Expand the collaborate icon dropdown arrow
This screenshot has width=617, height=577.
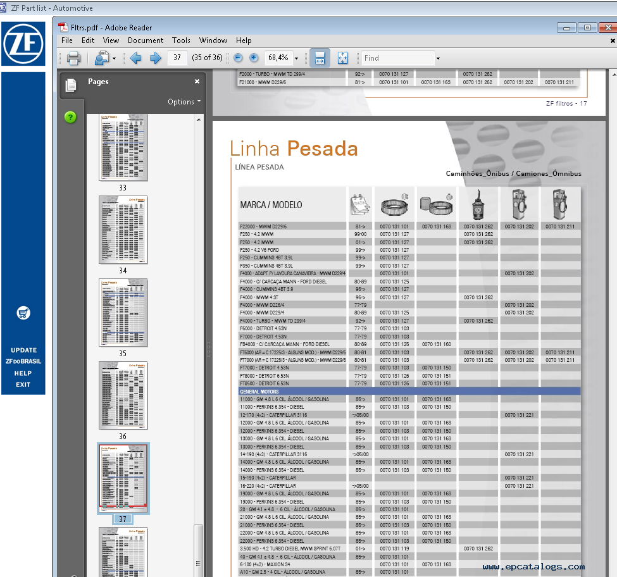[114, 59]
